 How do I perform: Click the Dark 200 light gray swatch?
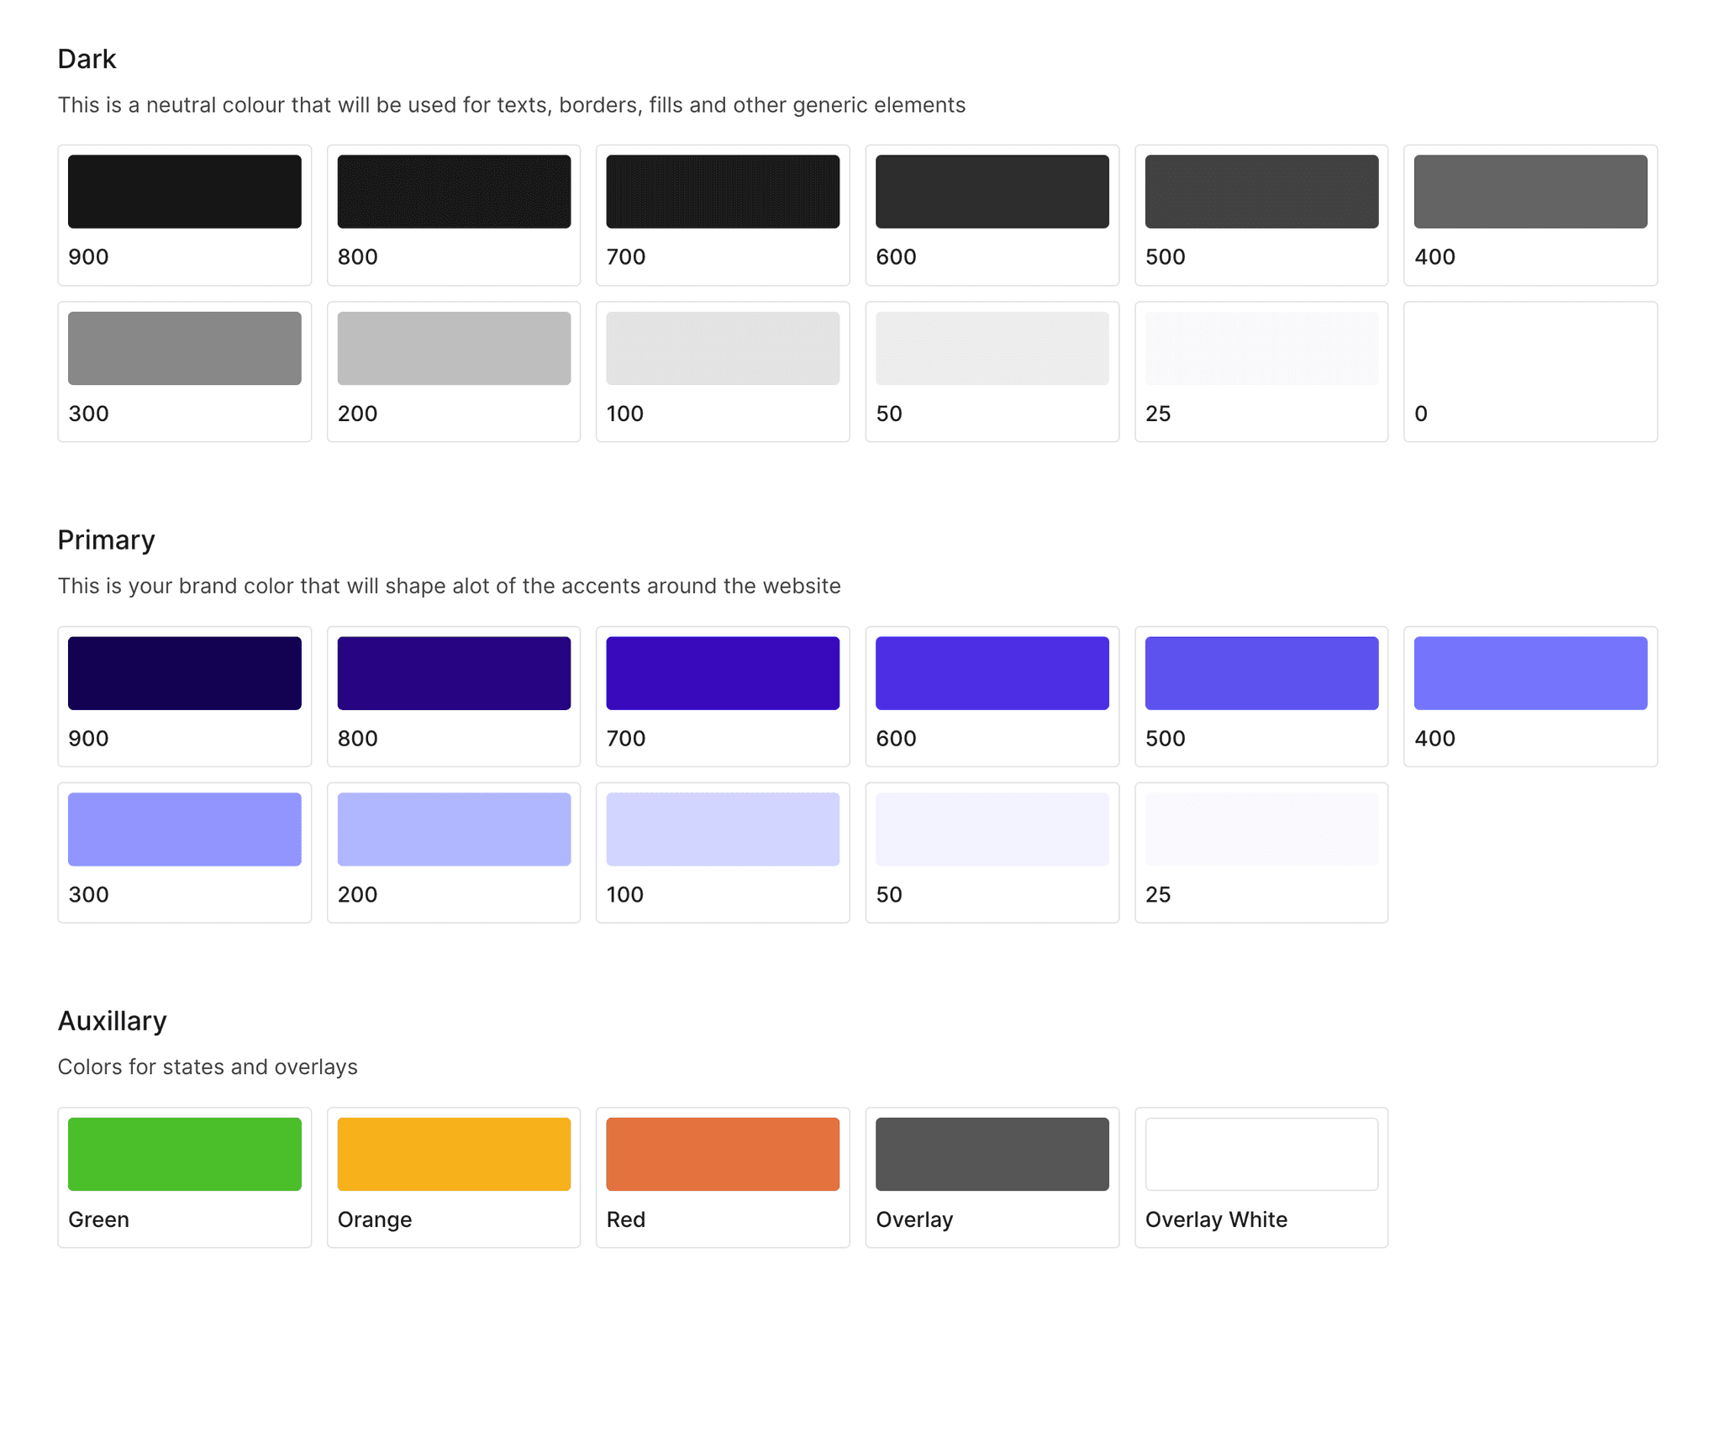454,348
